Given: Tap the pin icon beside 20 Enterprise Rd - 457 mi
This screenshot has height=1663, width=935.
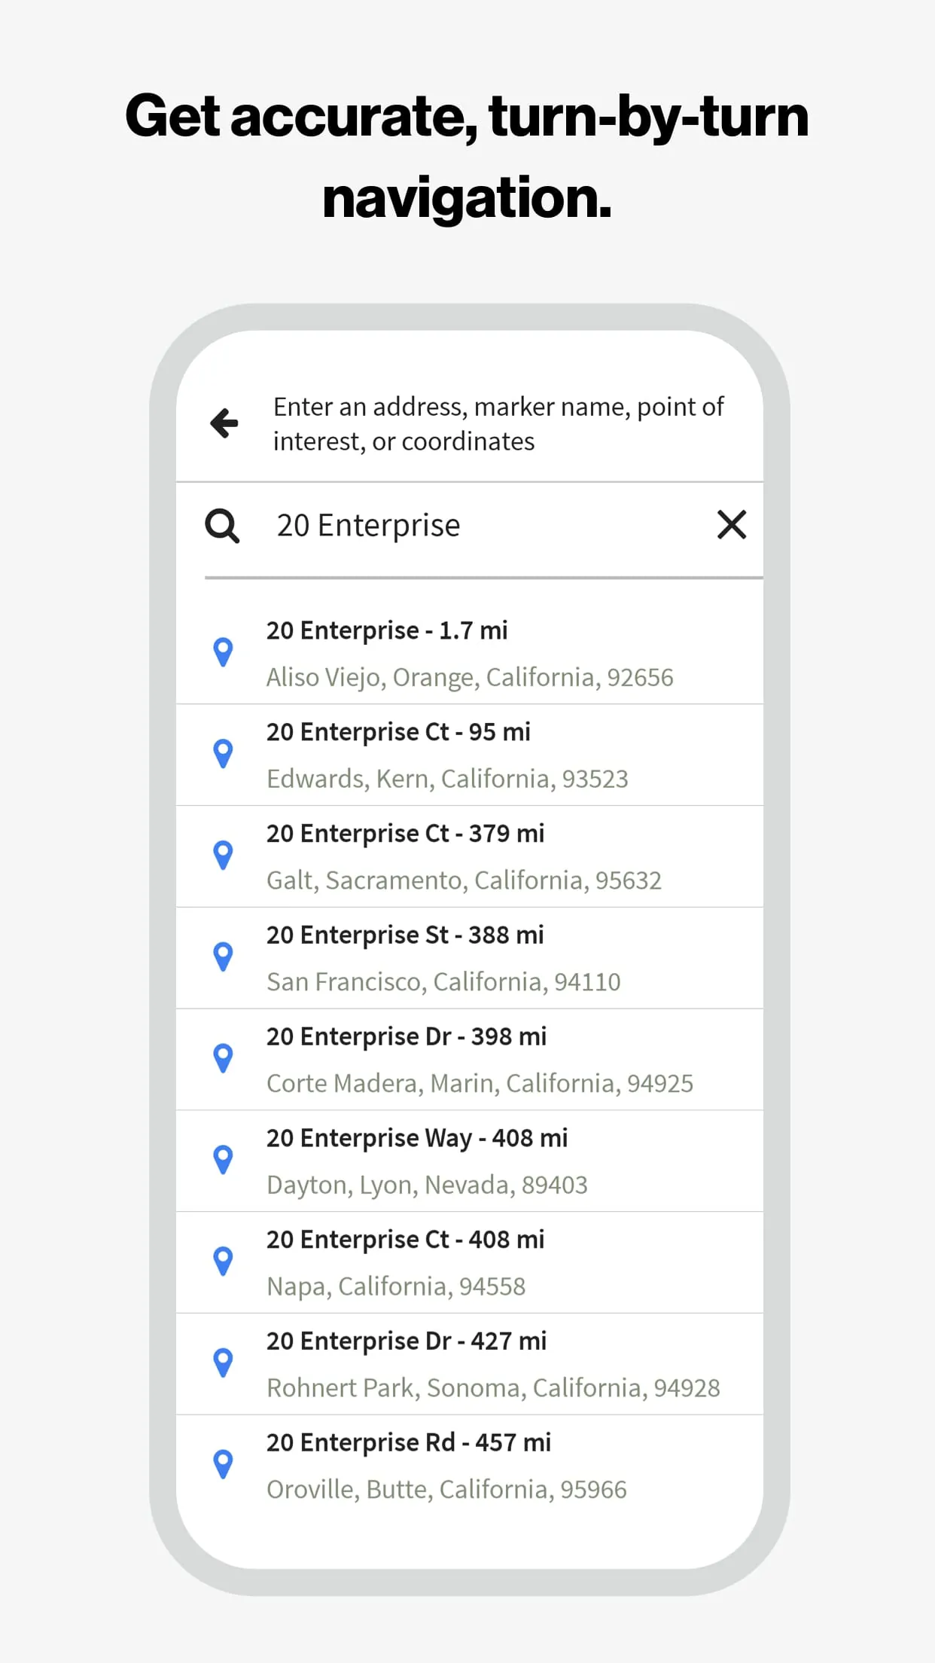Looking at the screenshot, I should 224,1463.
